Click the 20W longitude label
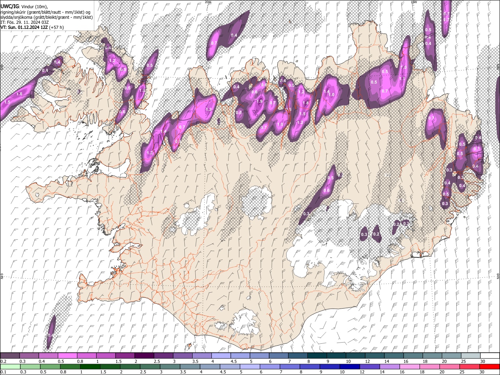 pos(208,2)
